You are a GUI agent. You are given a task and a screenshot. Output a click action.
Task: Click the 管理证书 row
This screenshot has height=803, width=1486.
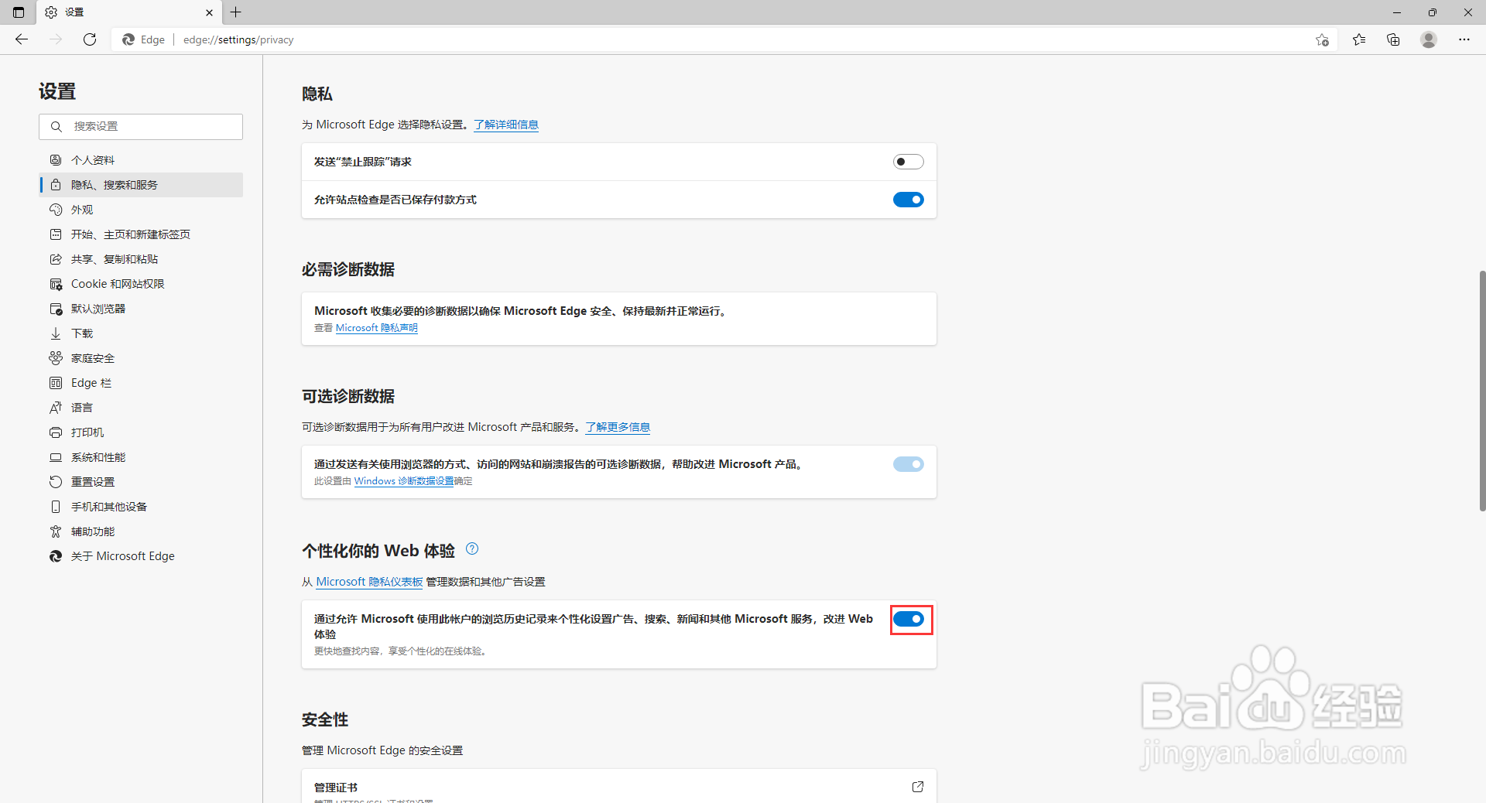(x=619, y=786)
